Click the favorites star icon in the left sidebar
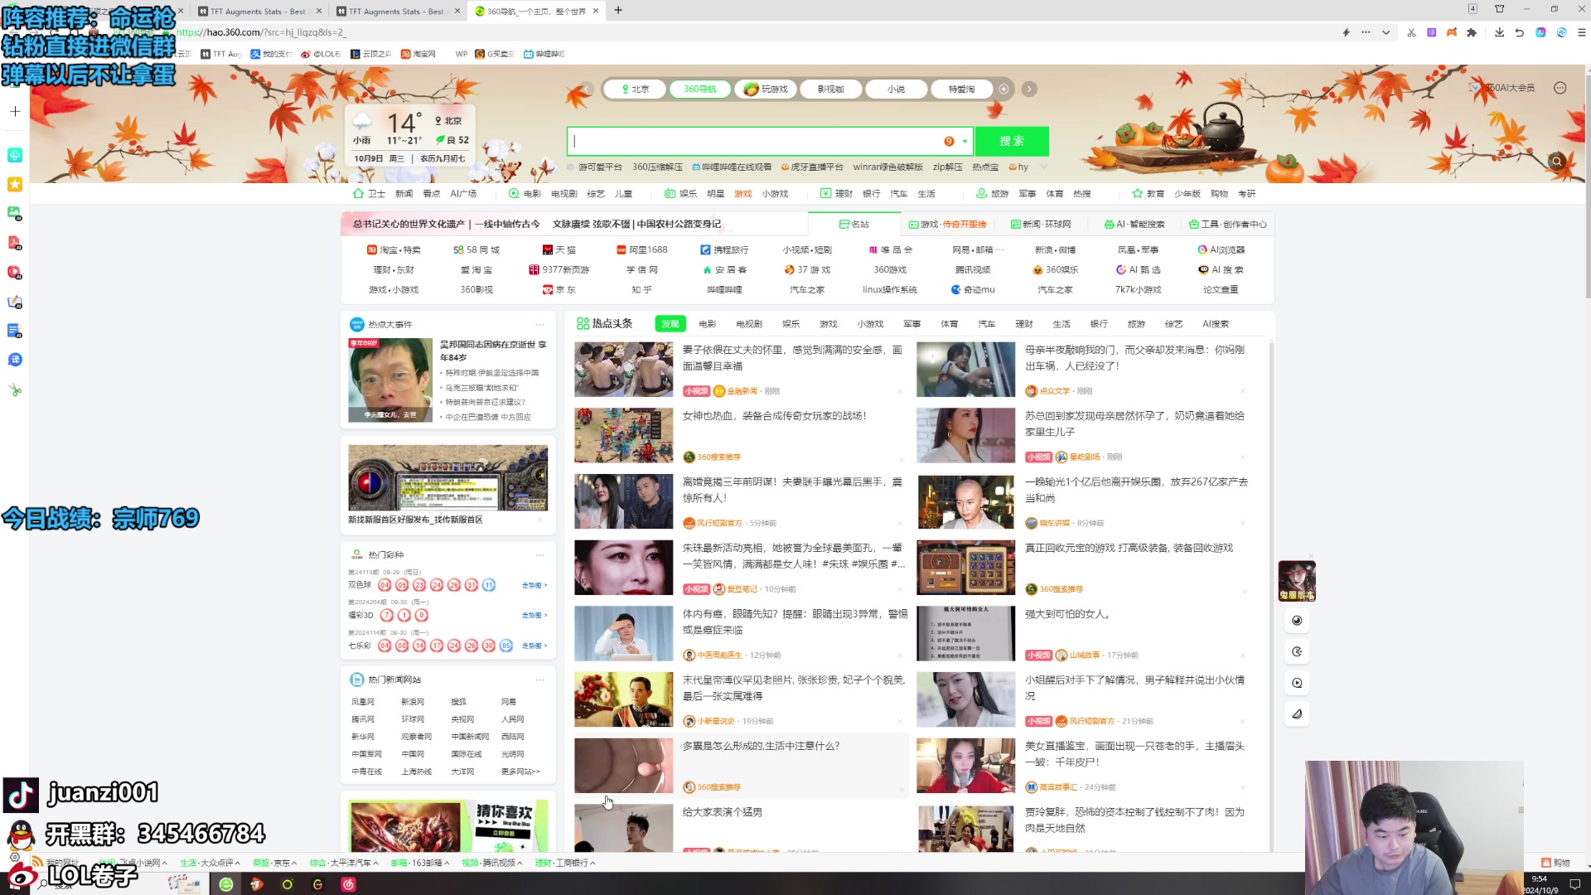This screenshot has height=895, width=1591. pos(14,184)
